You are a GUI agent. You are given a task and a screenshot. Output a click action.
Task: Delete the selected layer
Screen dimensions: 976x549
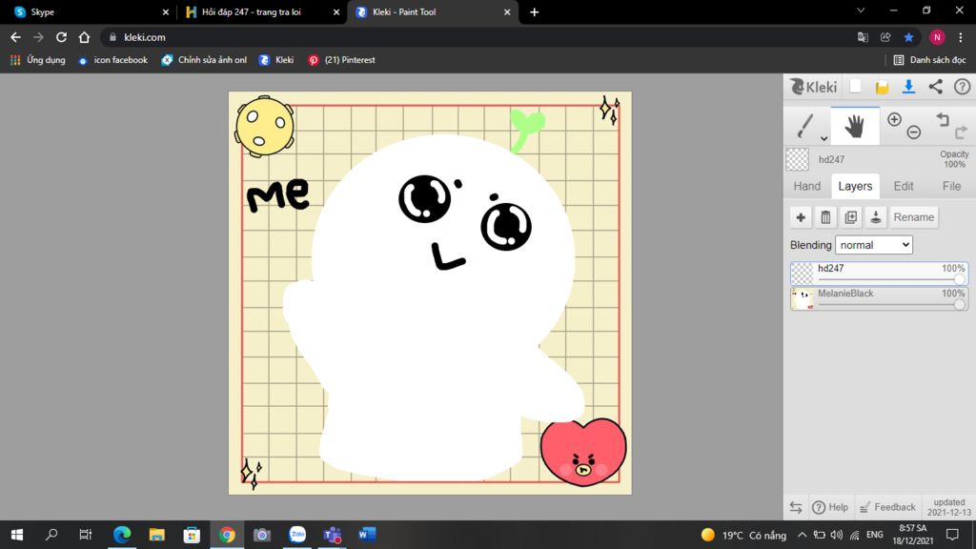click(x=825, y=217)
